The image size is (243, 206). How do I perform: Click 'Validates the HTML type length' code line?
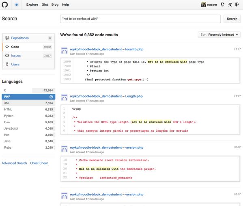coord(135,122)
